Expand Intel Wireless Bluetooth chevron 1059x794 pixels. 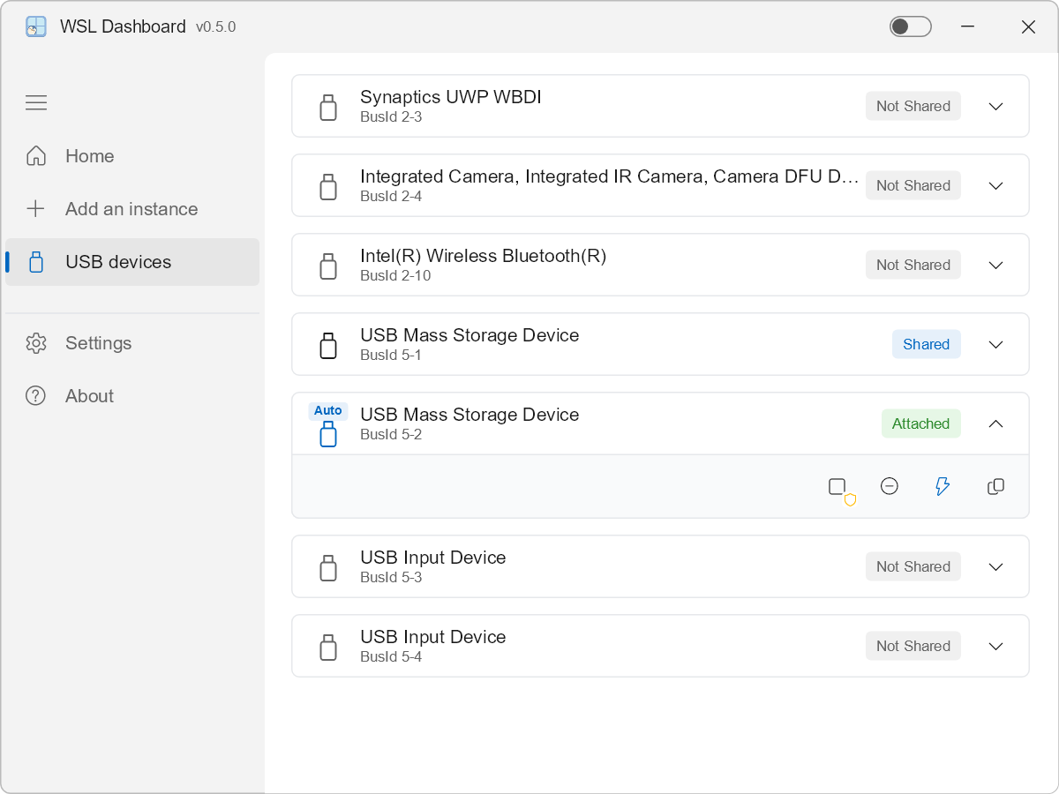996,265
